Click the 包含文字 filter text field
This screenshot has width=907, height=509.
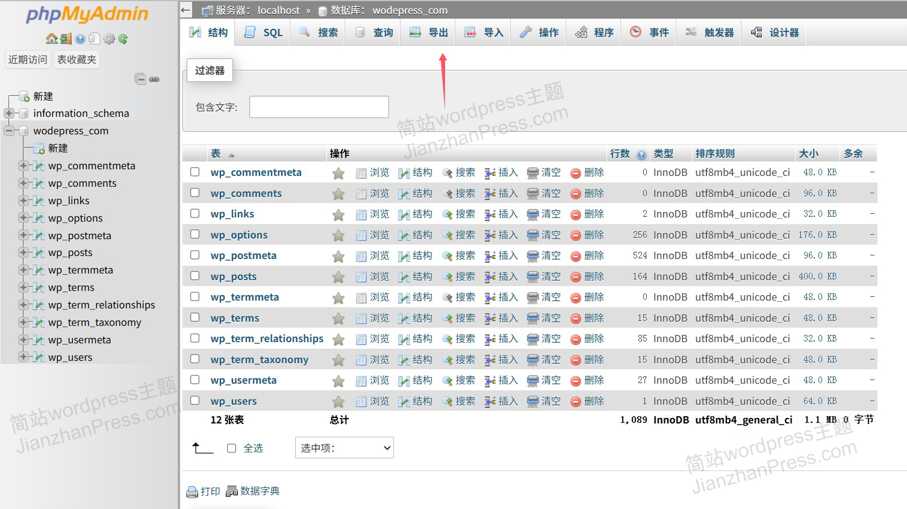[319, 107]
